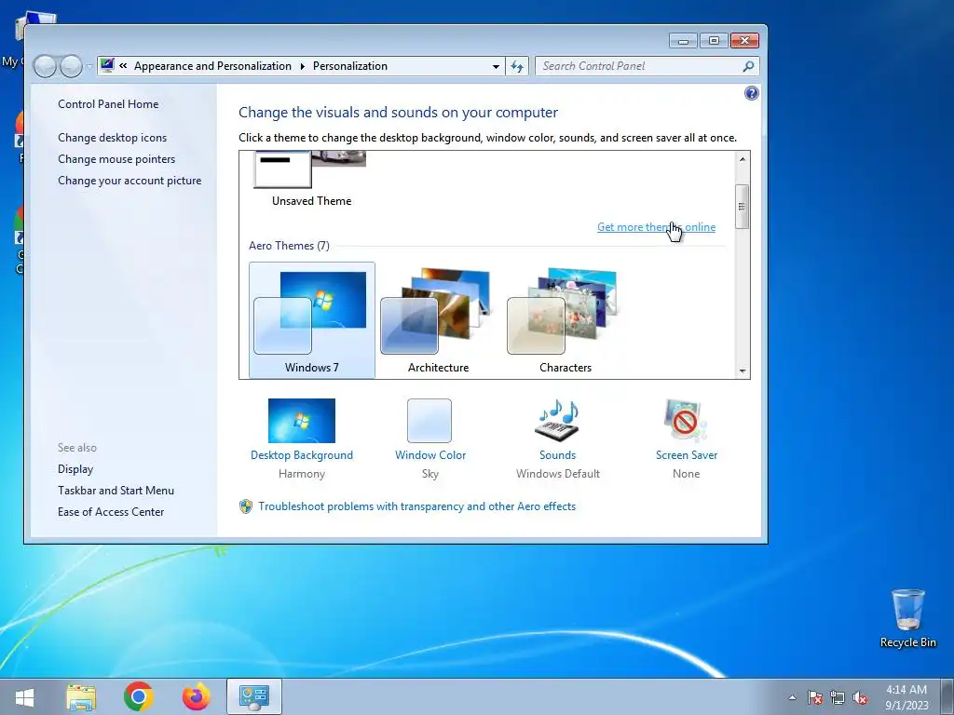This screenshot has width=954, height=715.
Task: Select the Windows 7 Aero theme
Action: pyautogui.click(x=311, y=320)
